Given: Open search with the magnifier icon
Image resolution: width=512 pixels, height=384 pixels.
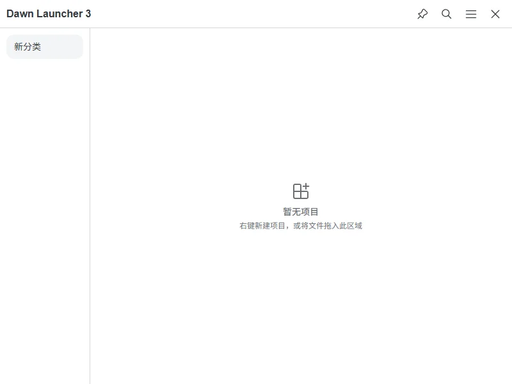Looking at the screenshot, I should 446,14.
